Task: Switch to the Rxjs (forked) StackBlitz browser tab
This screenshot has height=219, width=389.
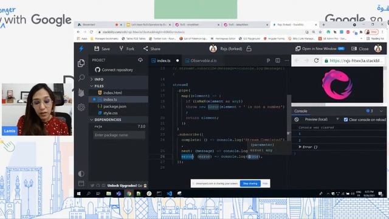Action: (294, 24)
